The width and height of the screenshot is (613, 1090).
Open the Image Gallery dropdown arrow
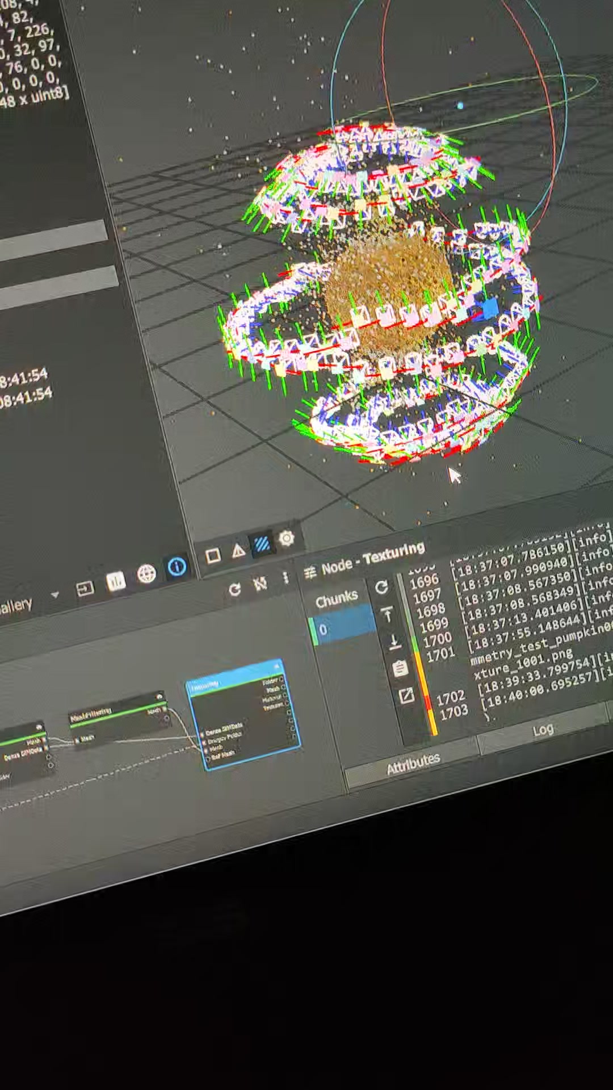pyautogui.click(x=55, y=596)
